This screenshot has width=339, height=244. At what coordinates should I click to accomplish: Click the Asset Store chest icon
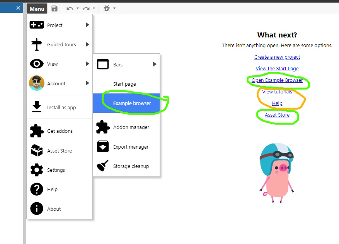coord(37,150)
